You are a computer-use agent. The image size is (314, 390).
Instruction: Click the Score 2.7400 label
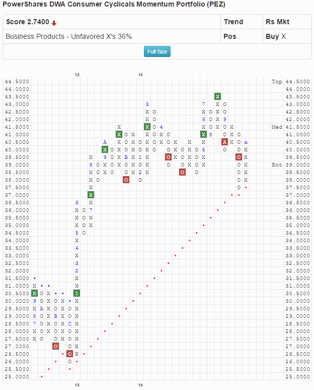27,22
